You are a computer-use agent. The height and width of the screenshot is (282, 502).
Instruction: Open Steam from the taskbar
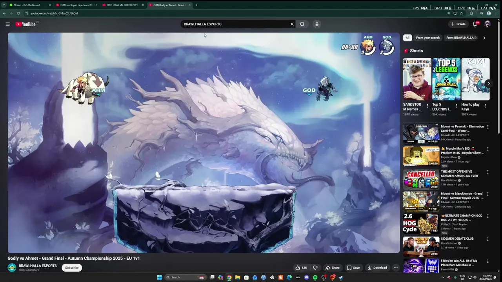tap(341, 277)
